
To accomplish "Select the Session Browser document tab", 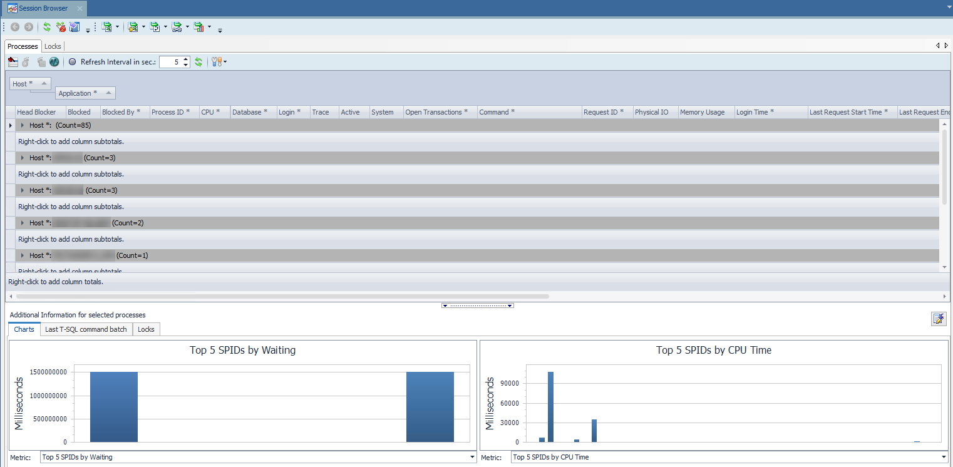I will [x=43, y=9].
